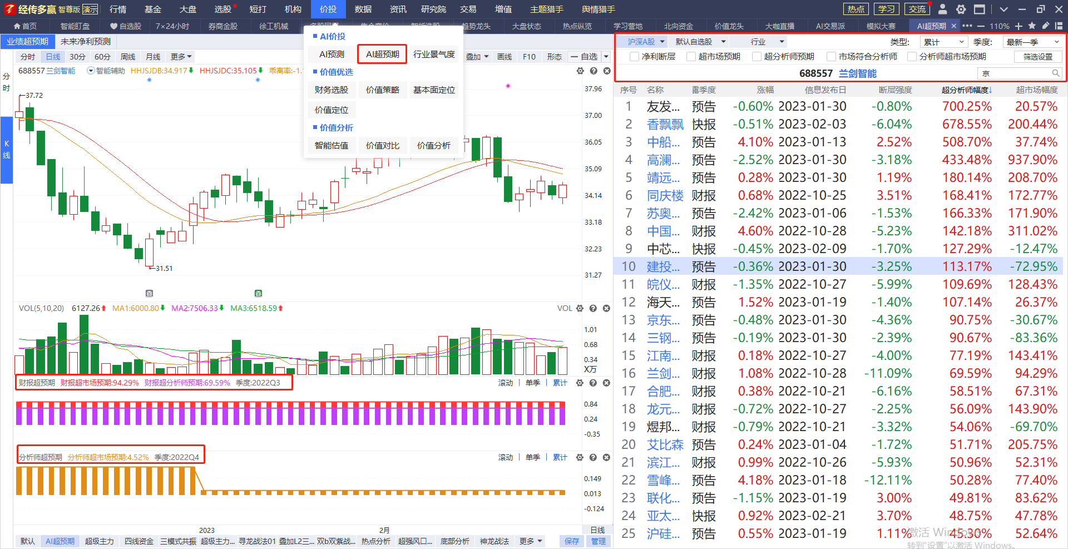Open 财报超预期 panel settings gear
The image size is (1068, 549).
[580, 383]
